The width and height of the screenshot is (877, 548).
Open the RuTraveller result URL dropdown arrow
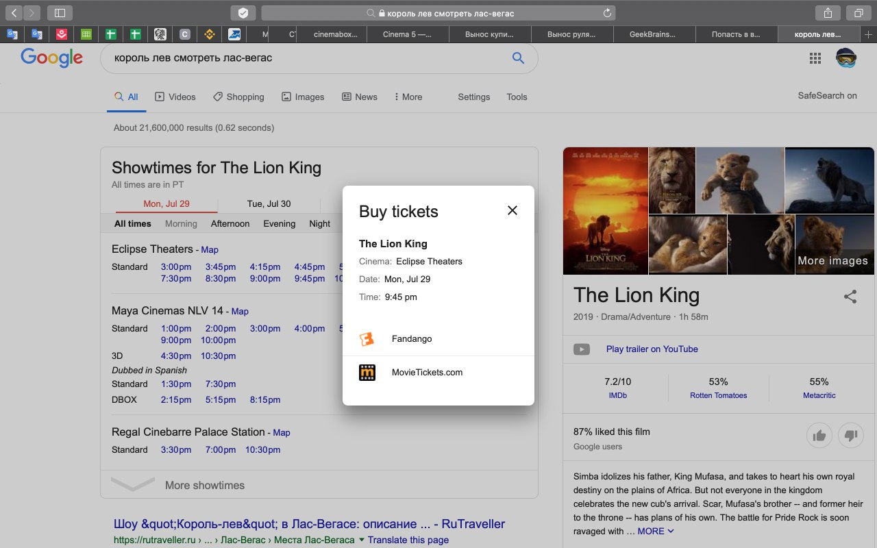tap(361, 540)
